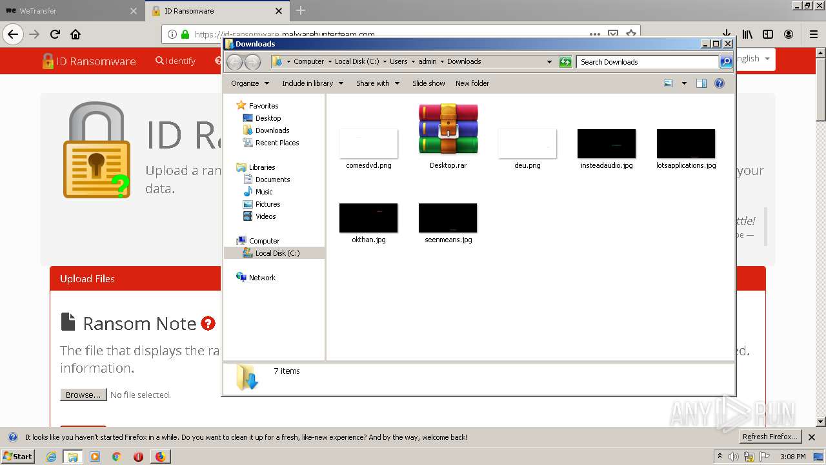Open Opera from the taskbar

coord(138,457)
